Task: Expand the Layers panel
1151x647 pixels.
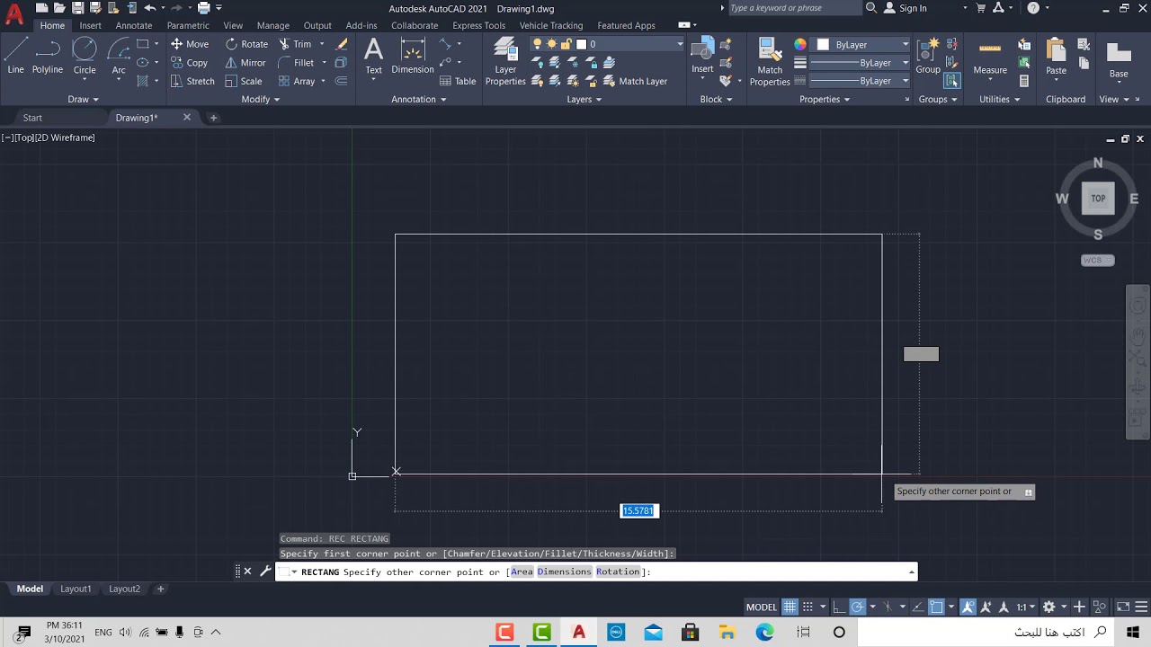Action: [584, 99]
